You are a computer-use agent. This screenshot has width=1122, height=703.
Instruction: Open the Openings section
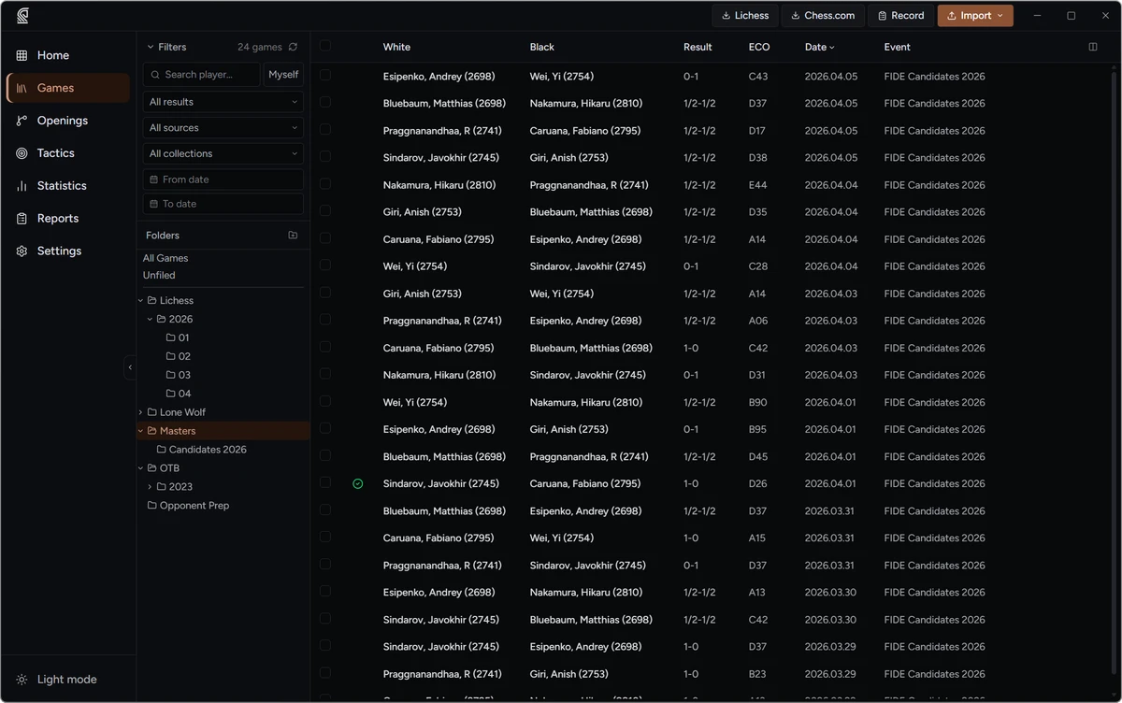68,121
